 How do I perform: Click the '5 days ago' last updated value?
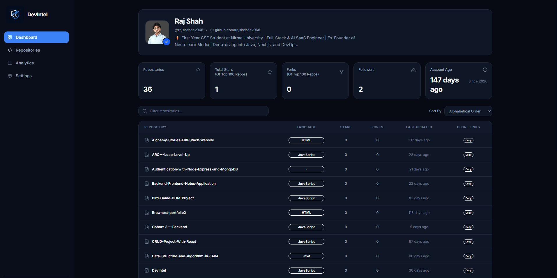point(419,227)
